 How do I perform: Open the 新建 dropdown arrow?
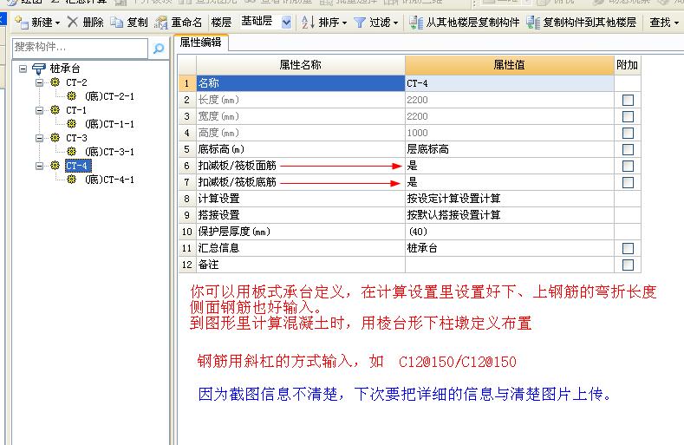pyautogui.click(x=57, y=23)
